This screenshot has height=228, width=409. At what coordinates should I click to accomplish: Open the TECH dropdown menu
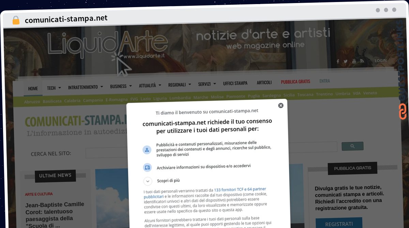coord(54,88)
